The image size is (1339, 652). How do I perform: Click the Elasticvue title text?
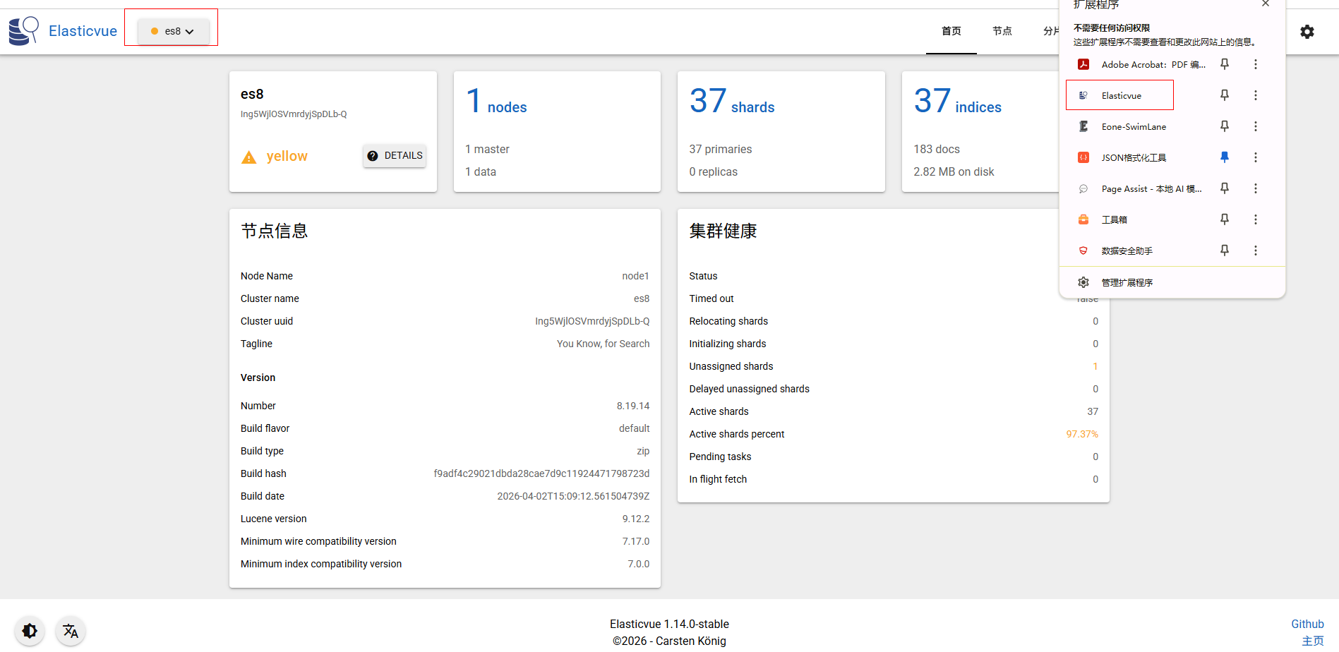83,31
